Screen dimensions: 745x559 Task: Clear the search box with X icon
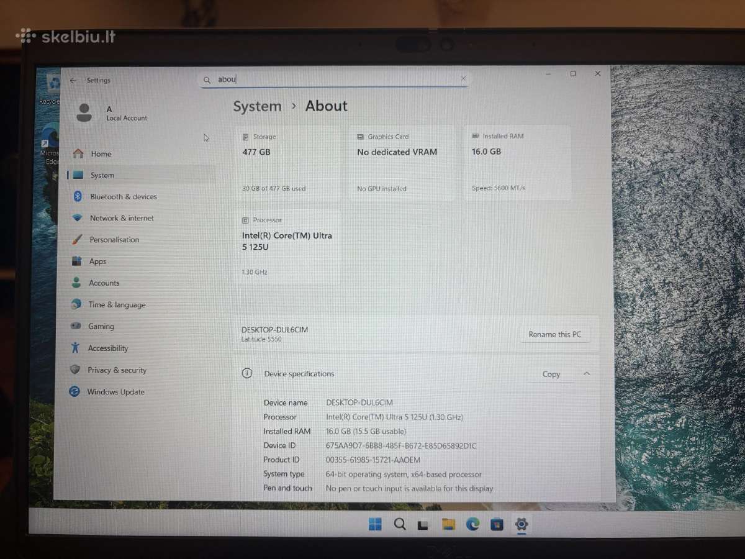tap(463, 79)
